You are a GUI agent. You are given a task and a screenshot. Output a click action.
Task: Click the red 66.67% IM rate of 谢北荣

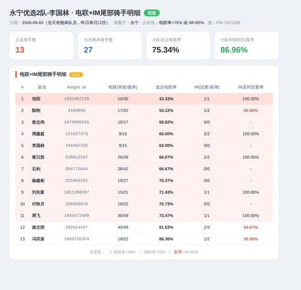click(x=250, y=227)
